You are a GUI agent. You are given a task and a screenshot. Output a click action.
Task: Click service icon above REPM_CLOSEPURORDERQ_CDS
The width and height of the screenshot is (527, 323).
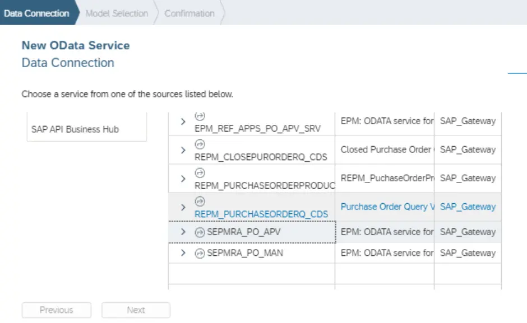click(x=200, y=144)
